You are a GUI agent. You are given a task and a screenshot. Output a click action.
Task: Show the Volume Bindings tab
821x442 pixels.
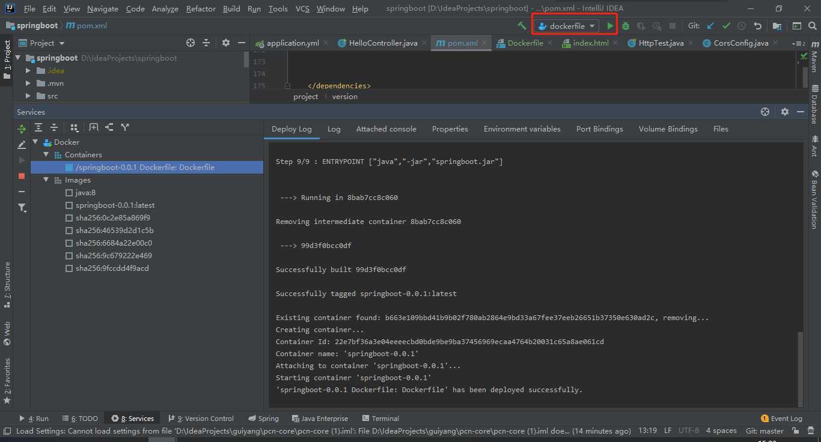[668, 129]
